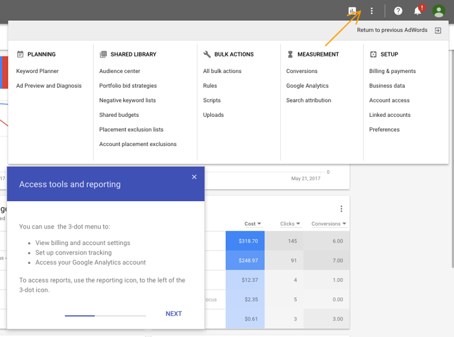The image size is (454, 337).
Task: Open Search attribution
Action: click(308, 100)
